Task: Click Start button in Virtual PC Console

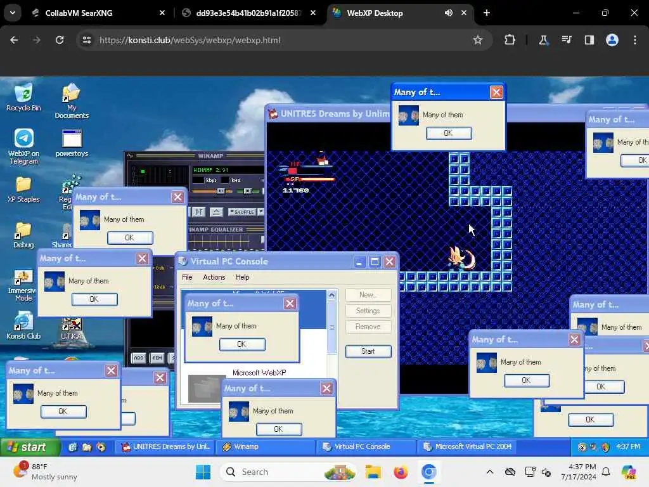Action: click(368, 351)
